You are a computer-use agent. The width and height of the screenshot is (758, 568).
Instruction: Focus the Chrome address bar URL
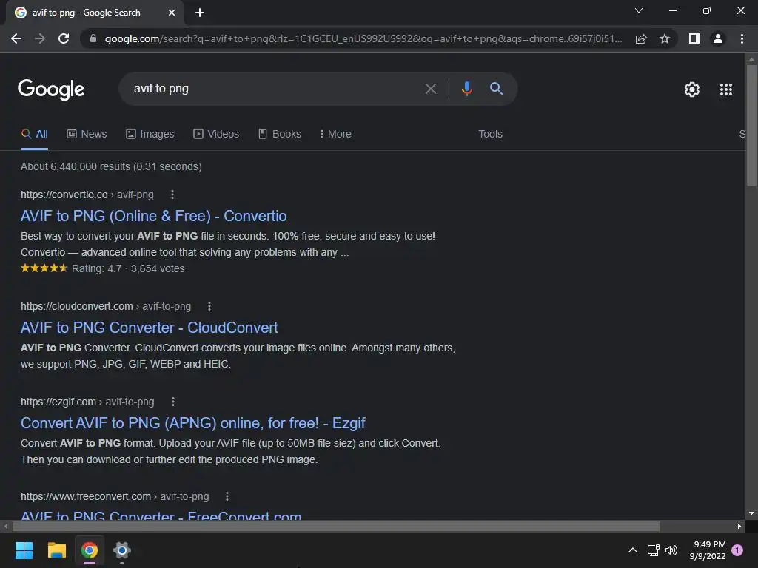pos(363,38)
